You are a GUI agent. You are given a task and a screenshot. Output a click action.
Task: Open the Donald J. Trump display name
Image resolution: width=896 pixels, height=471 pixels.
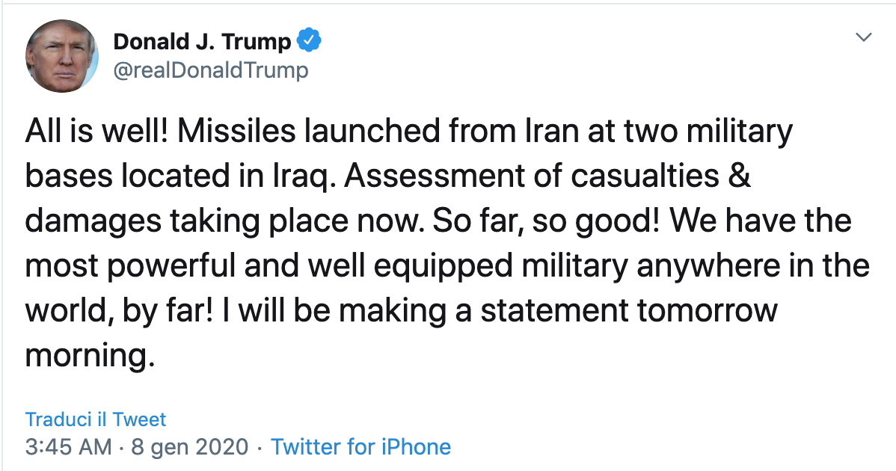(202, 41)
